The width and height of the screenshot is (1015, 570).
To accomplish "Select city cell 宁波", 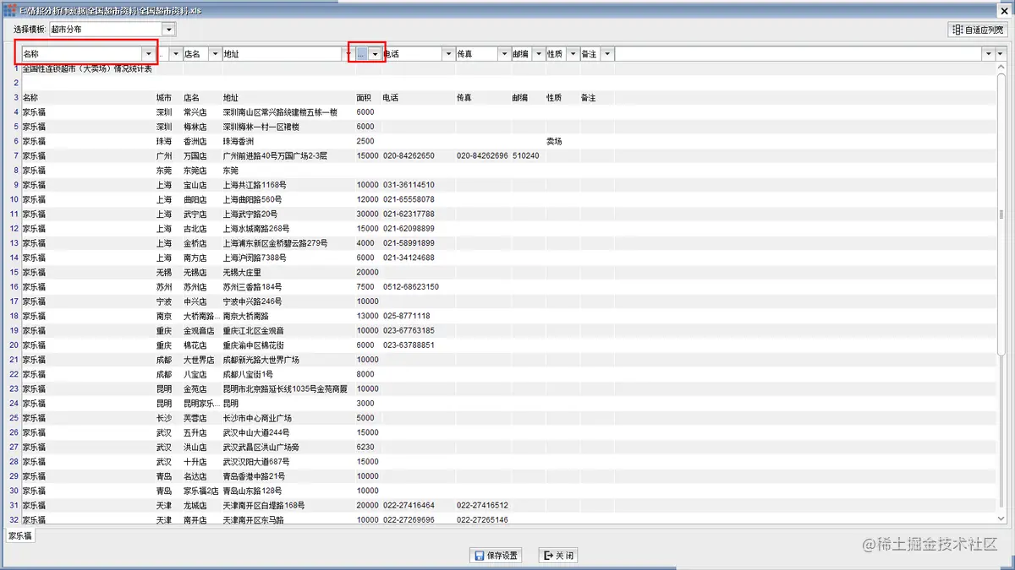I will 164,301.
